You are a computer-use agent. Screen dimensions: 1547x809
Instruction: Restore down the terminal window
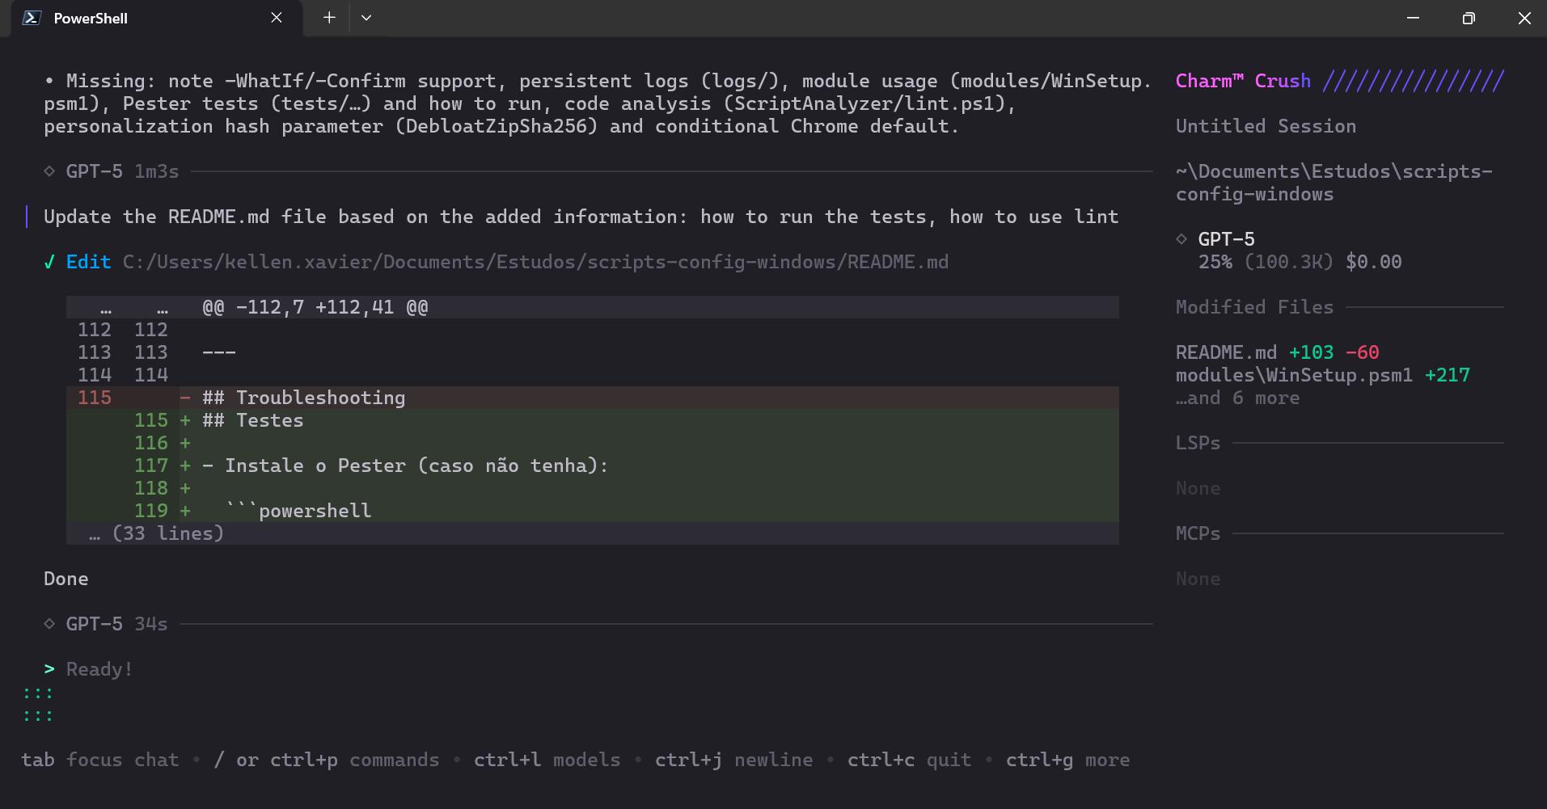point(1469,18)
